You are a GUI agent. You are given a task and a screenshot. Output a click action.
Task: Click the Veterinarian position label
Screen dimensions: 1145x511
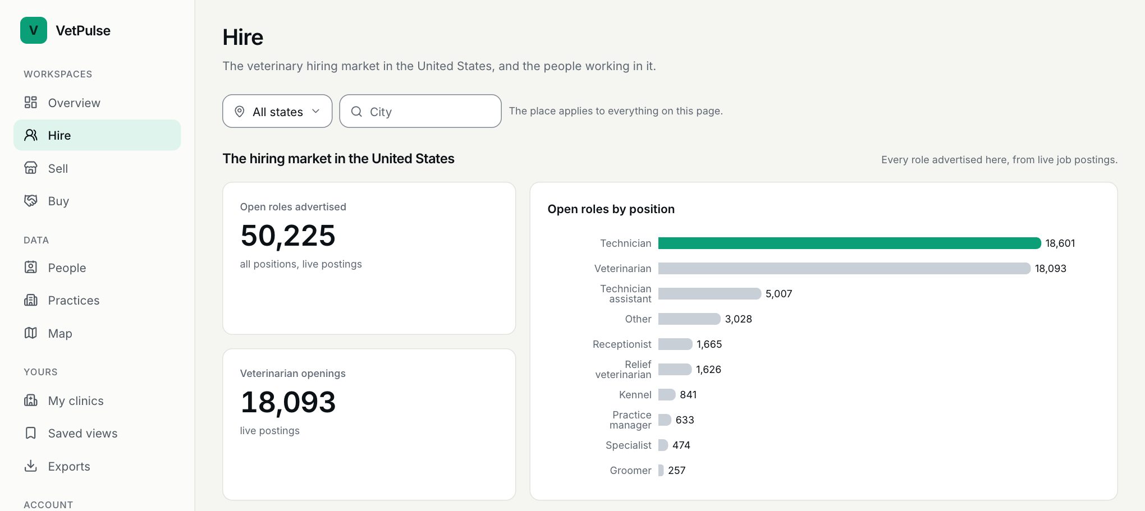(x=623, y=268)
